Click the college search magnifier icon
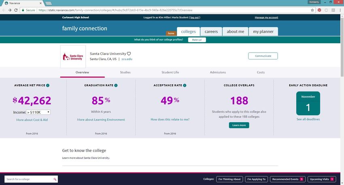 coord(55,179)
